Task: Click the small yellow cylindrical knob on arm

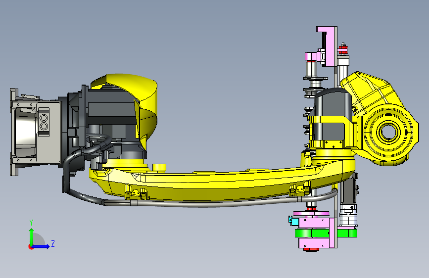Action: coord(159,168)
